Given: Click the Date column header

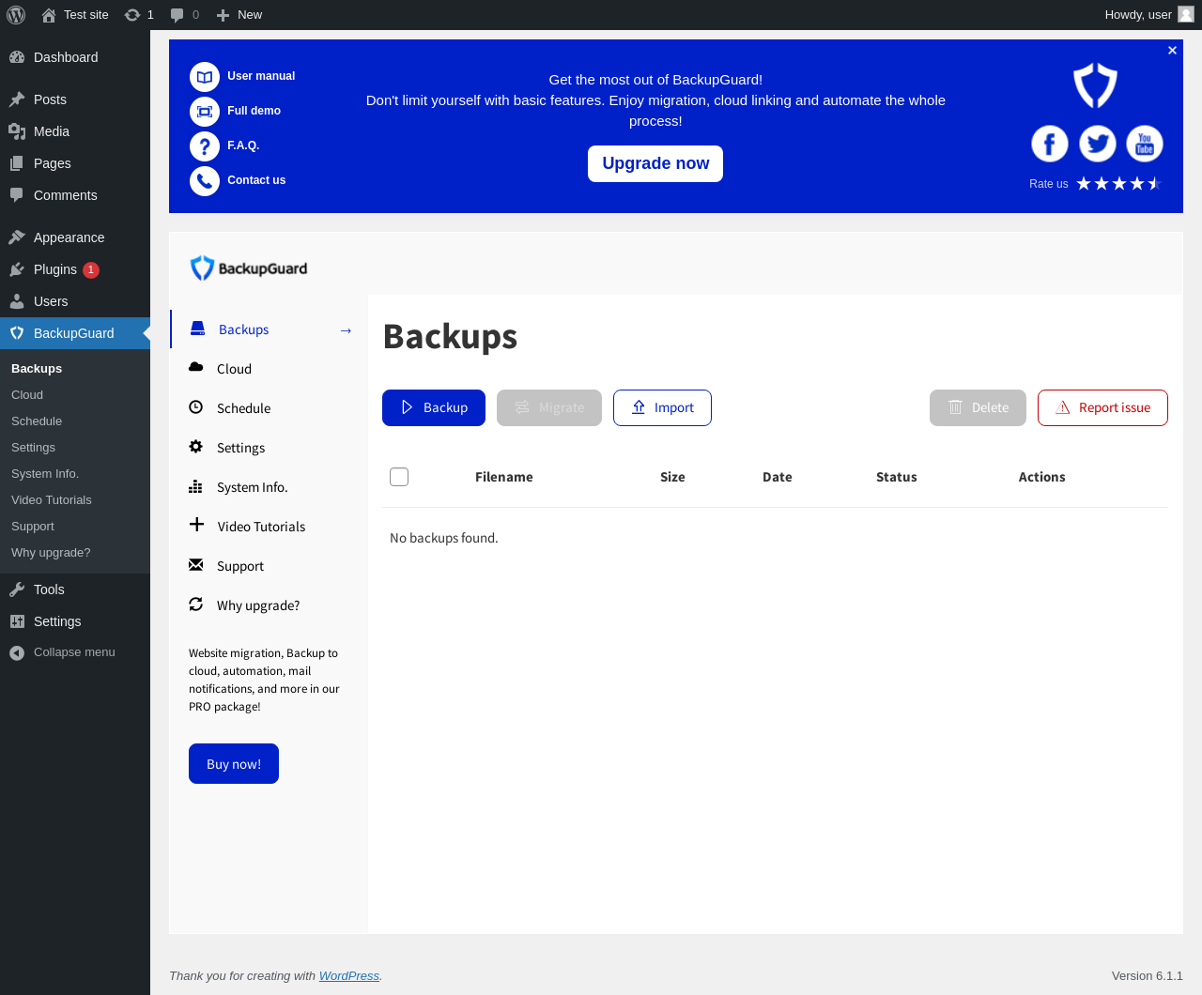Looking at the screenshot, I should tap(778, 477).
